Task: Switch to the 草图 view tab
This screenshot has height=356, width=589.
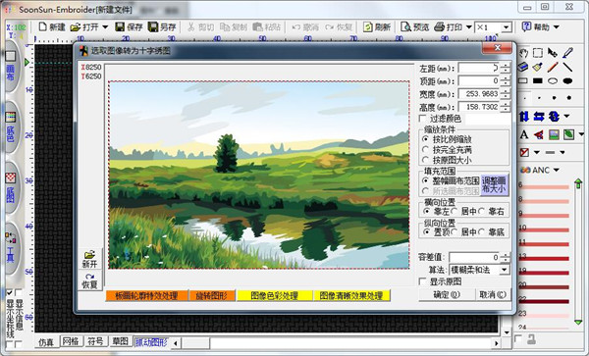Action: pos(121,341)
